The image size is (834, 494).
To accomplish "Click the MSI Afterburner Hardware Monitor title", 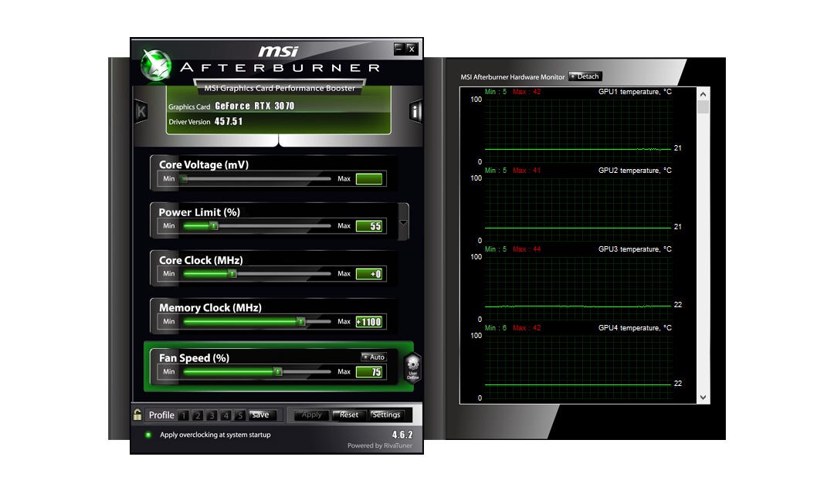I will tap(513, 77).
